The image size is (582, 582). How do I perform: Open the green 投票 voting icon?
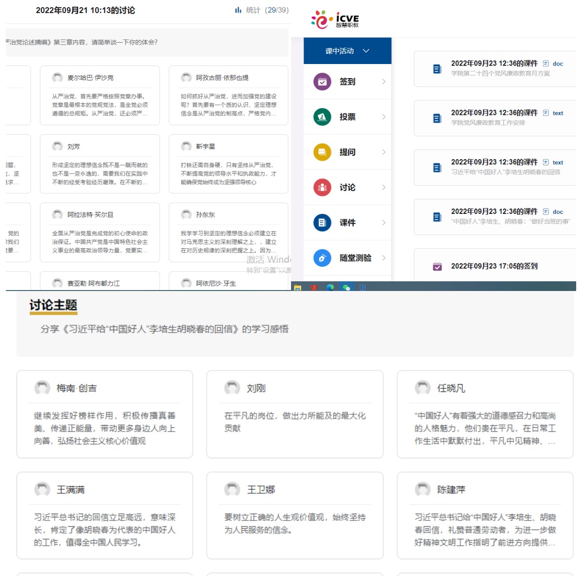pos(322,117)
